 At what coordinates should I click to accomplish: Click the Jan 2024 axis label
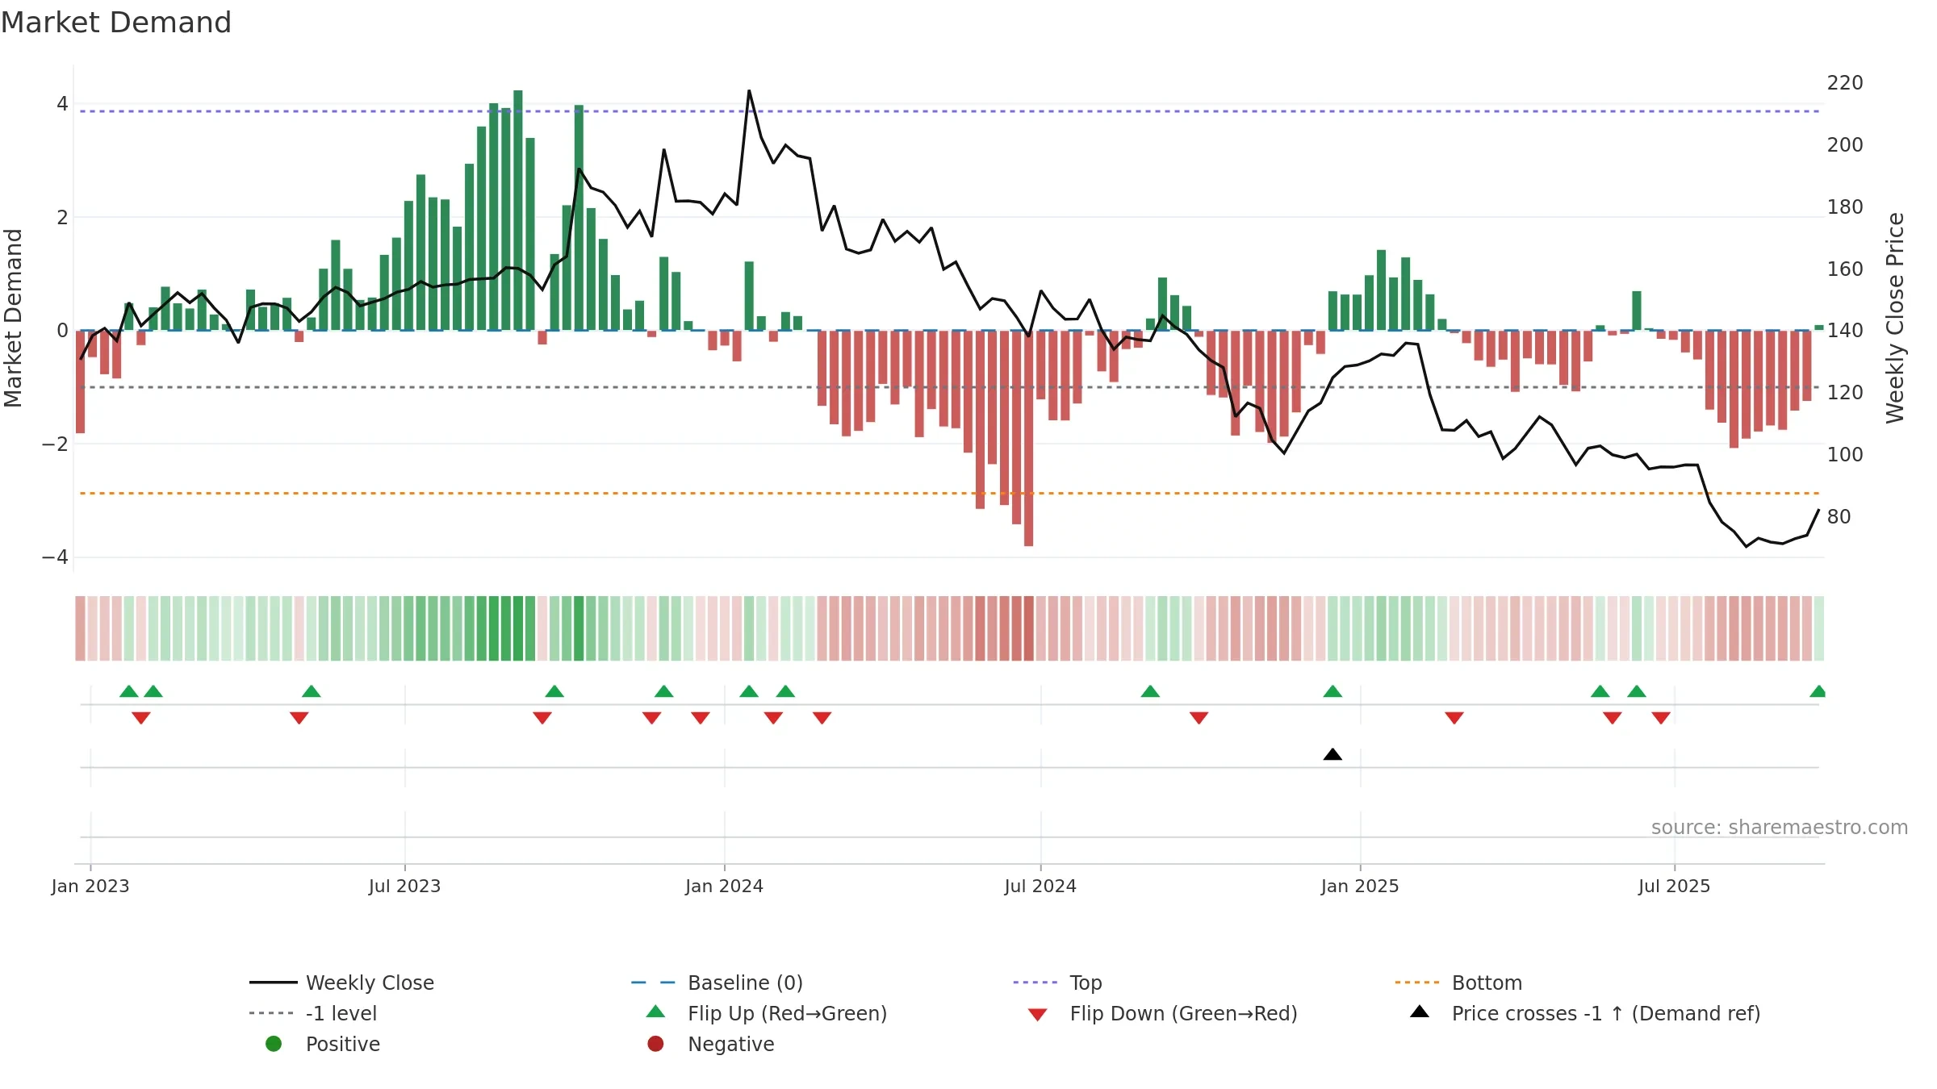(x=724, y=886)
